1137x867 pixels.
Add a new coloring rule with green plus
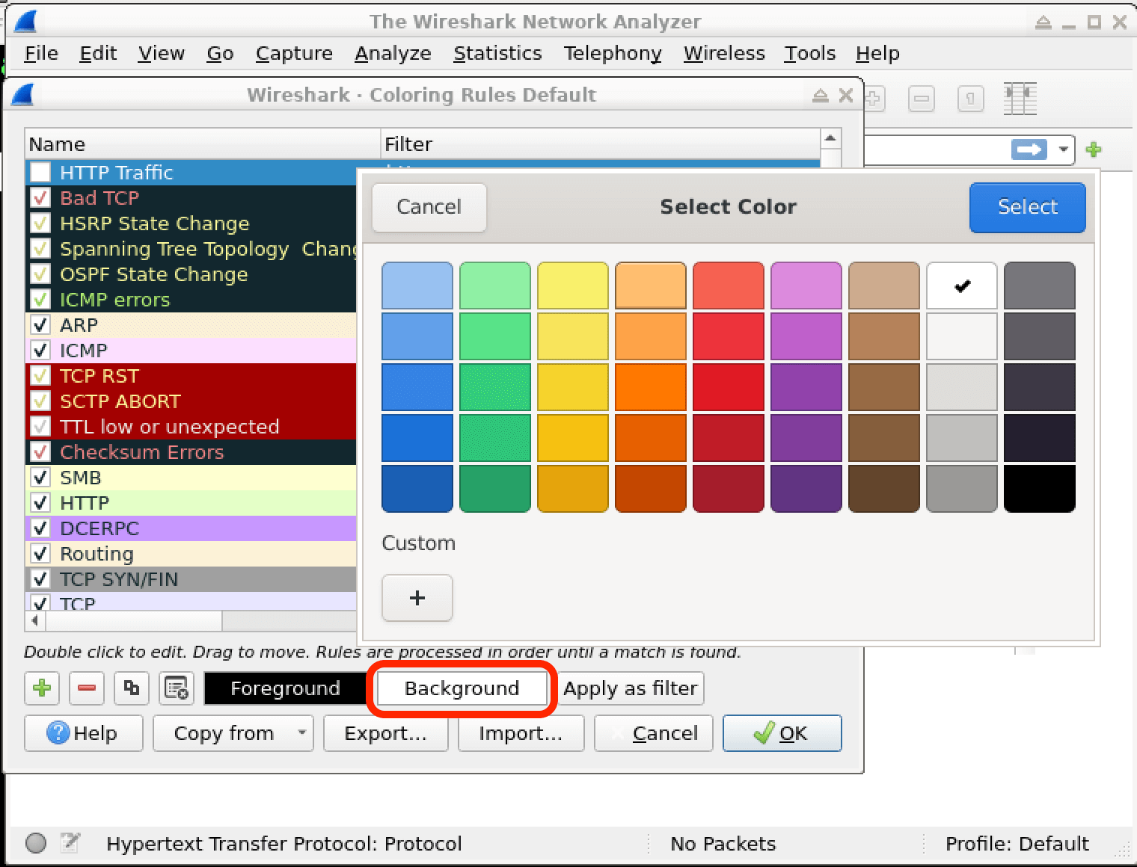42,688
